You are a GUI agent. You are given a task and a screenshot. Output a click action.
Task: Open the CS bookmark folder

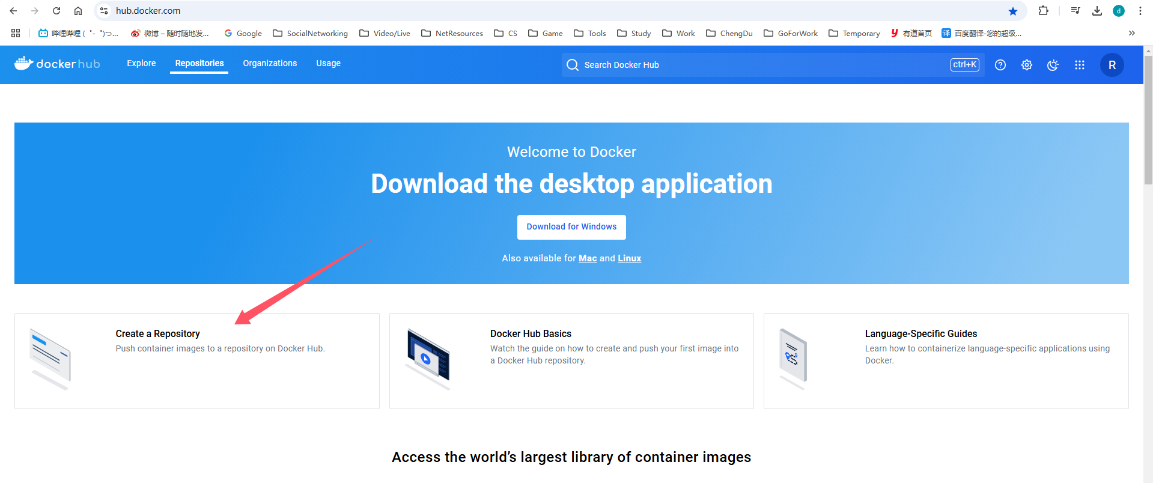(x=505, y=33)
